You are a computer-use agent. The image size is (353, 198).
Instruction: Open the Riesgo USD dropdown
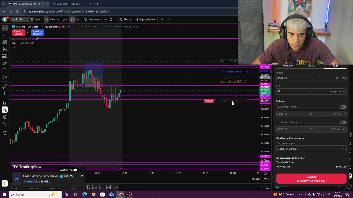337,92
